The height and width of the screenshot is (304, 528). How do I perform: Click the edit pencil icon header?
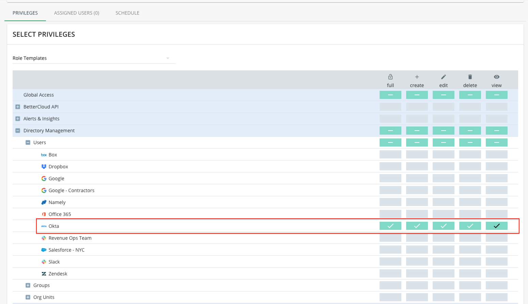pyautogui.click(x=443, y=77)
